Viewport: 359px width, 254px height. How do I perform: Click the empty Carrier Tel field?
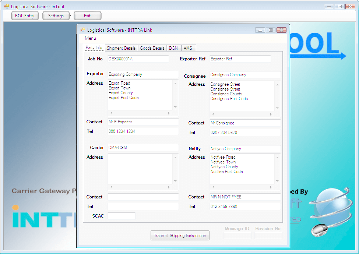point(143,207)
